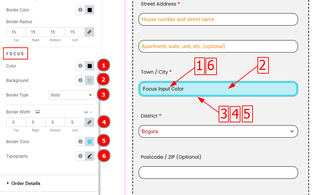Viewport: 325px width, 195px height.
Task: Click responsive device icon beside Border Width
Action: (x=38, y=112)
